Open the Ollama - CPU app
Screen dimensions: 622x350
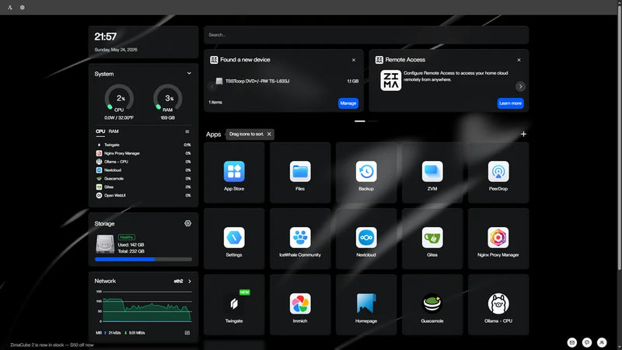click(x=498, y=304)
